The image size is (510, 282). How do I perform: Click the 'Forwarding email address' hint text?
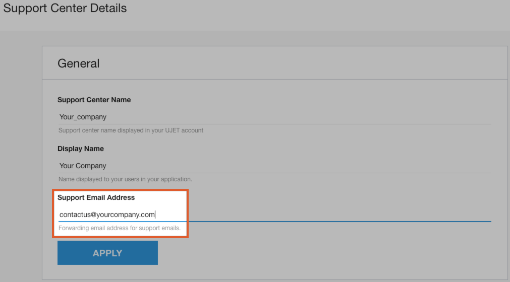point(119,228)
